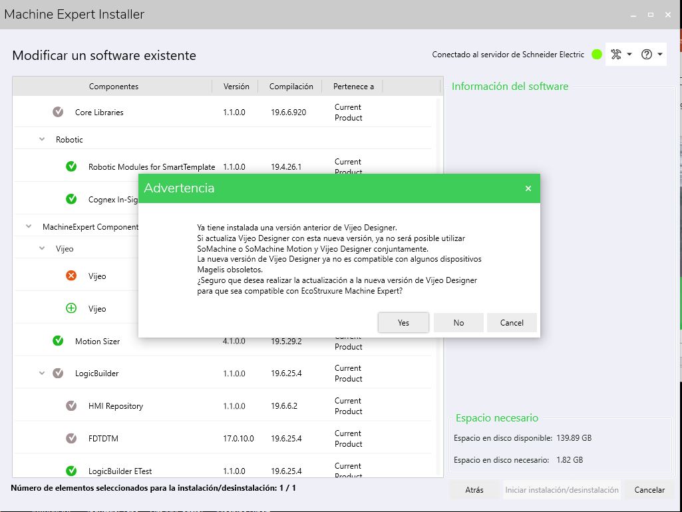The height and width of the screenshot is (512, 682).
Task: Click FDTDTM version 17.0.10.0
Action: click(x=238, y=438)
